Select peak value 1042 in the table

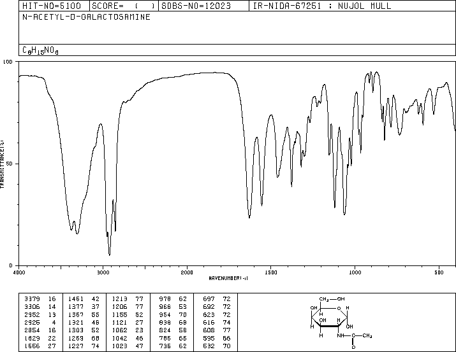(x=120, y=338)
